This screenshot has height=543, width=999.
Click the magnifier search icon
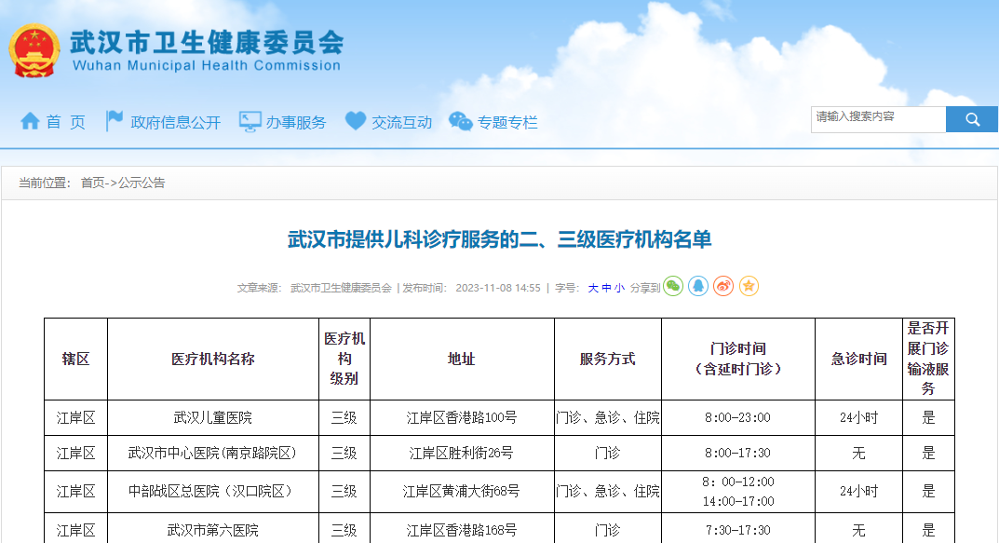971,119
